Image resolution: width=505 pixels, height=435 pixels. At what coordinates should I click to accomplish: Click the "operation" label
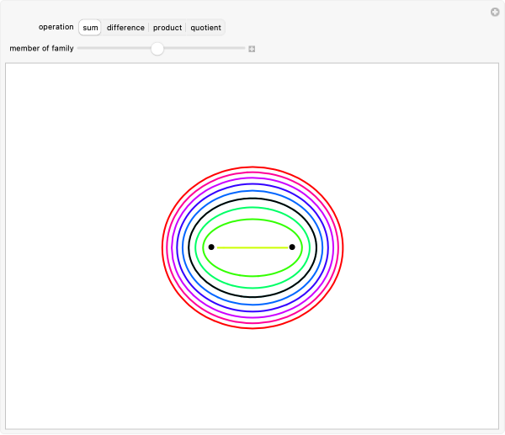56,28
